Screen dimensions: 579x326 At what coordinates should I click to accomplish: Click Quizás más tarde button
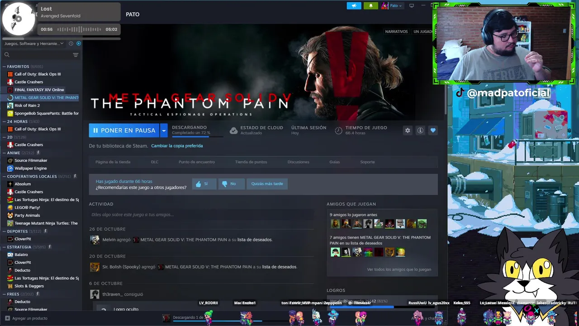pyautogui.click(x=267, y=184)
